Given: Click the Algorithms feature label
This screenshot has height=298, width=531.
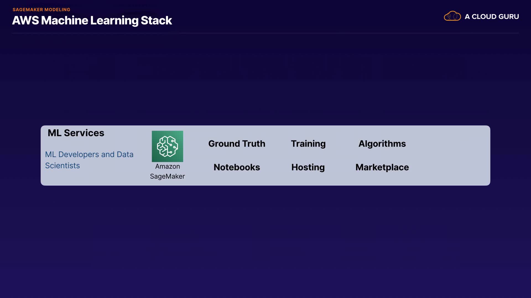Looking at the screenshot, I should click(x=382, y=144).
